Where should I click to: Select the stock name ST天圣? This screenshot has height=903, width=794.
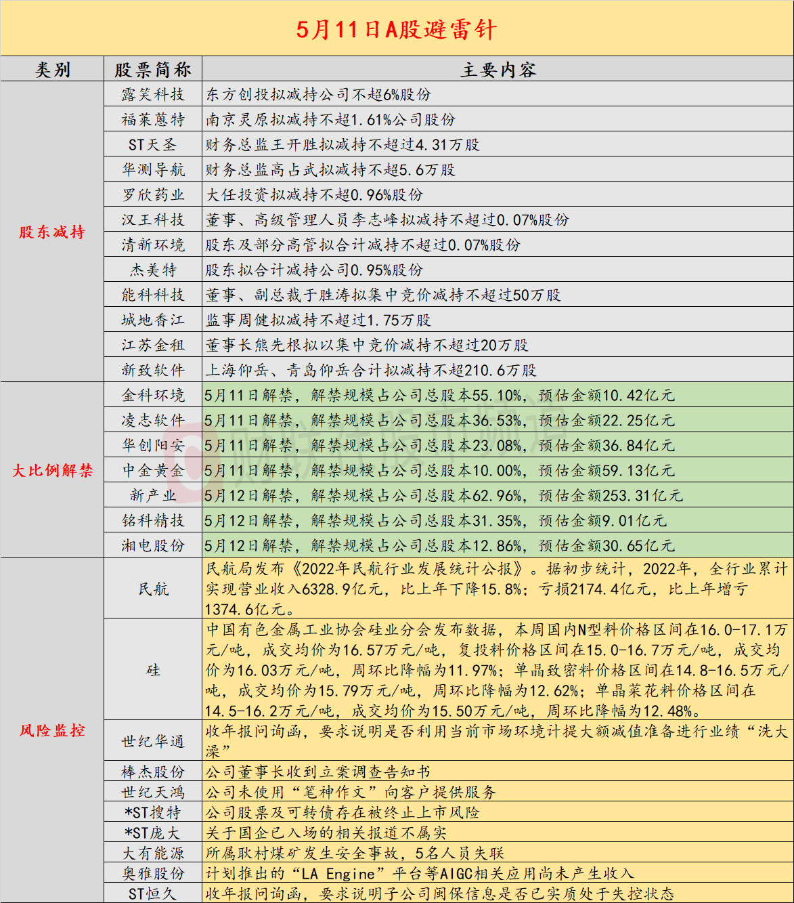[x=153, y=144]
